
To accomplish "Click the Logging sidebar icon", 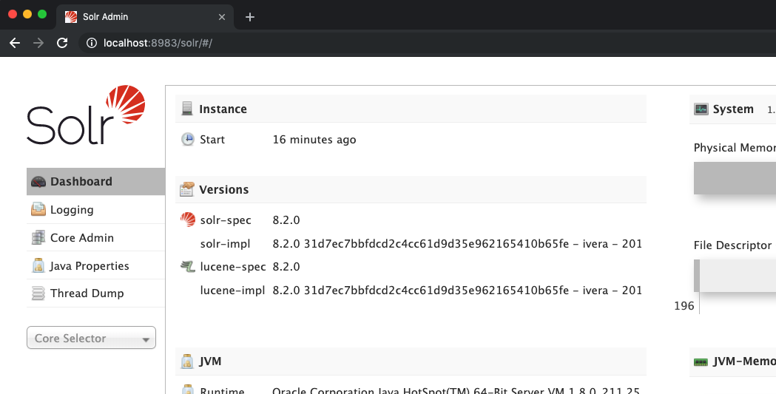I will tap(38, 210).
